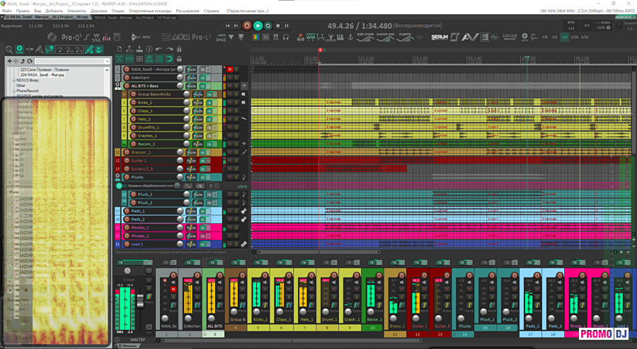The width and height of the screenshot is (637, 349).
Task: Open the Справка menu
Action: (x=211, y=11)
